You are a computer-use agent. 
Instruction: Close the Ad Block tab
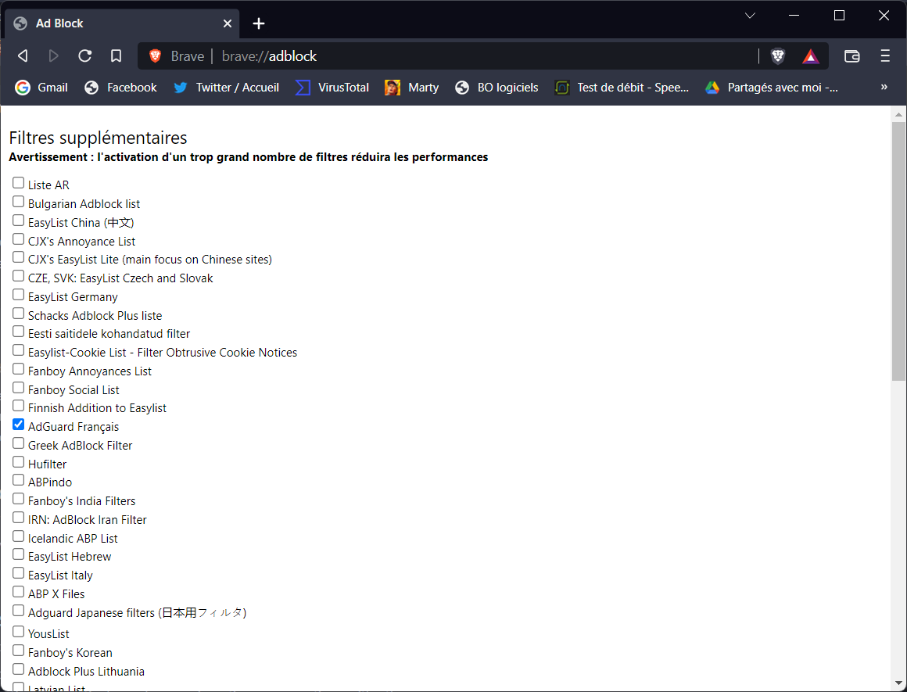228,23
